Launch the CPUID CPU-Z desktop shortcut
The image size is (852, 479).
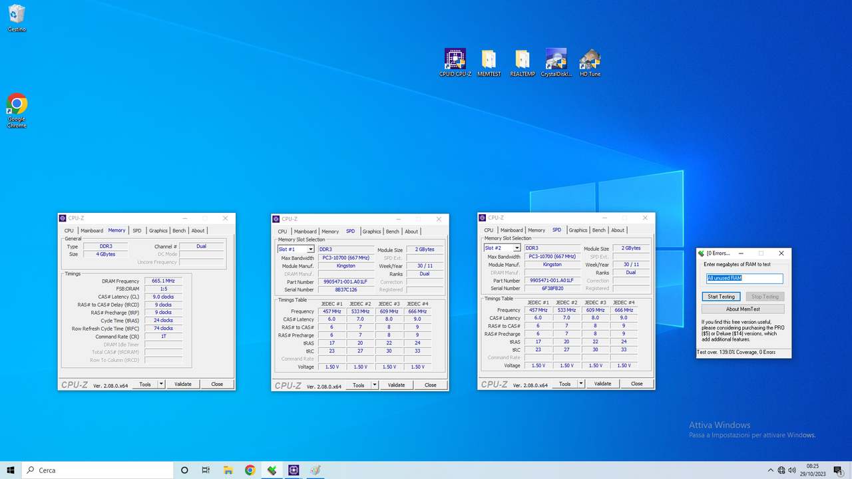(x=455, y=63)
